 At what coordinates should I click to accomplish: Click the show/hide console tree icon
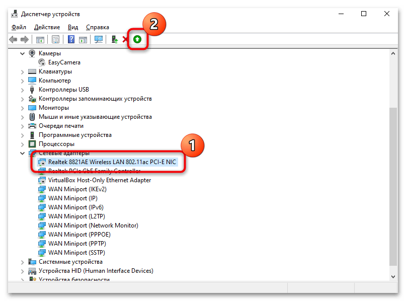pyautogui.click(x=40, y=39)
